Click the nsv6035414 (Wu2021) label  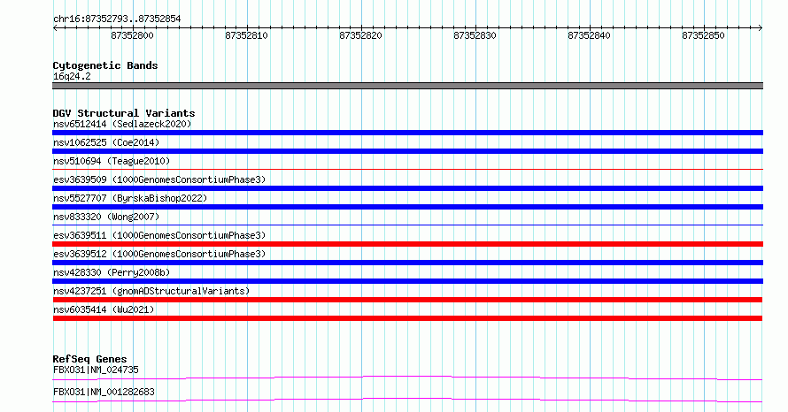tap(104, 309)
